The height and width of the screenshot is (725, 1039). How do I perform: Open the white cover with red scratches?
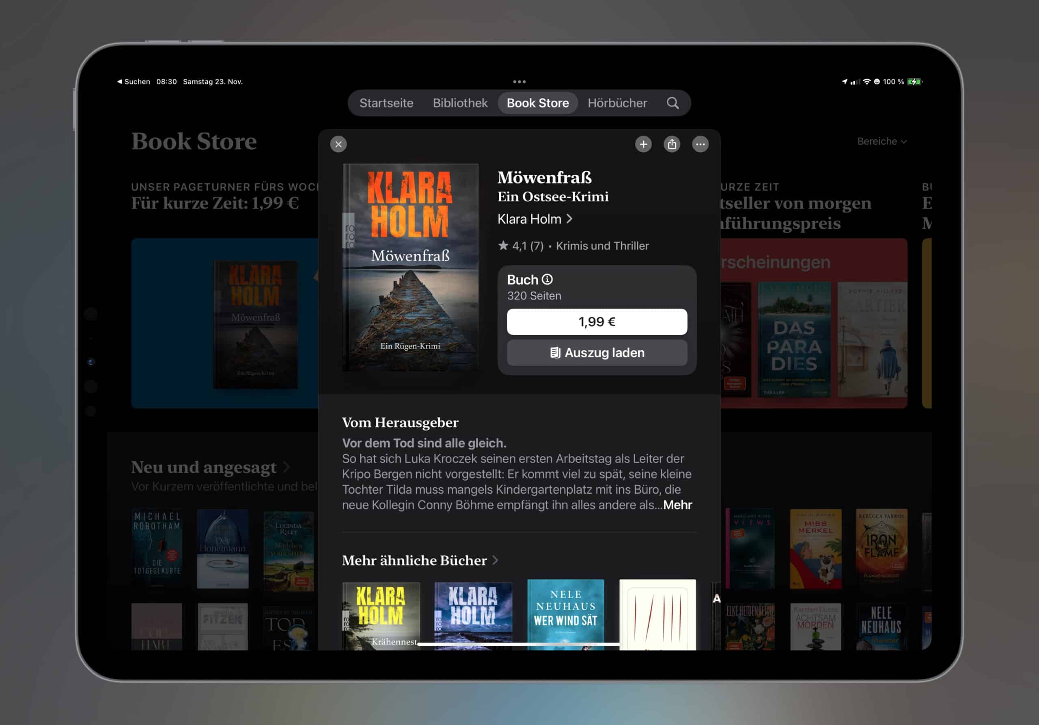(657, 615)
